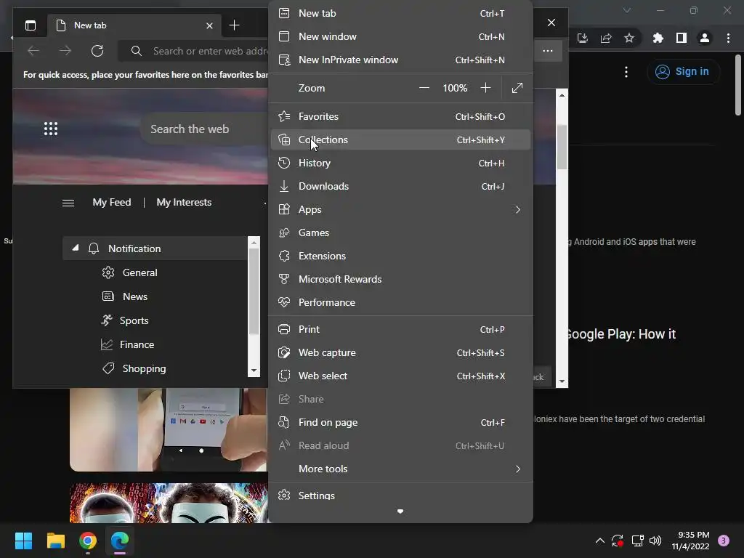The width and height of the screenshot is (744, 558).
Task: Click the Find on page icon
Action: [x=284, y=422]
